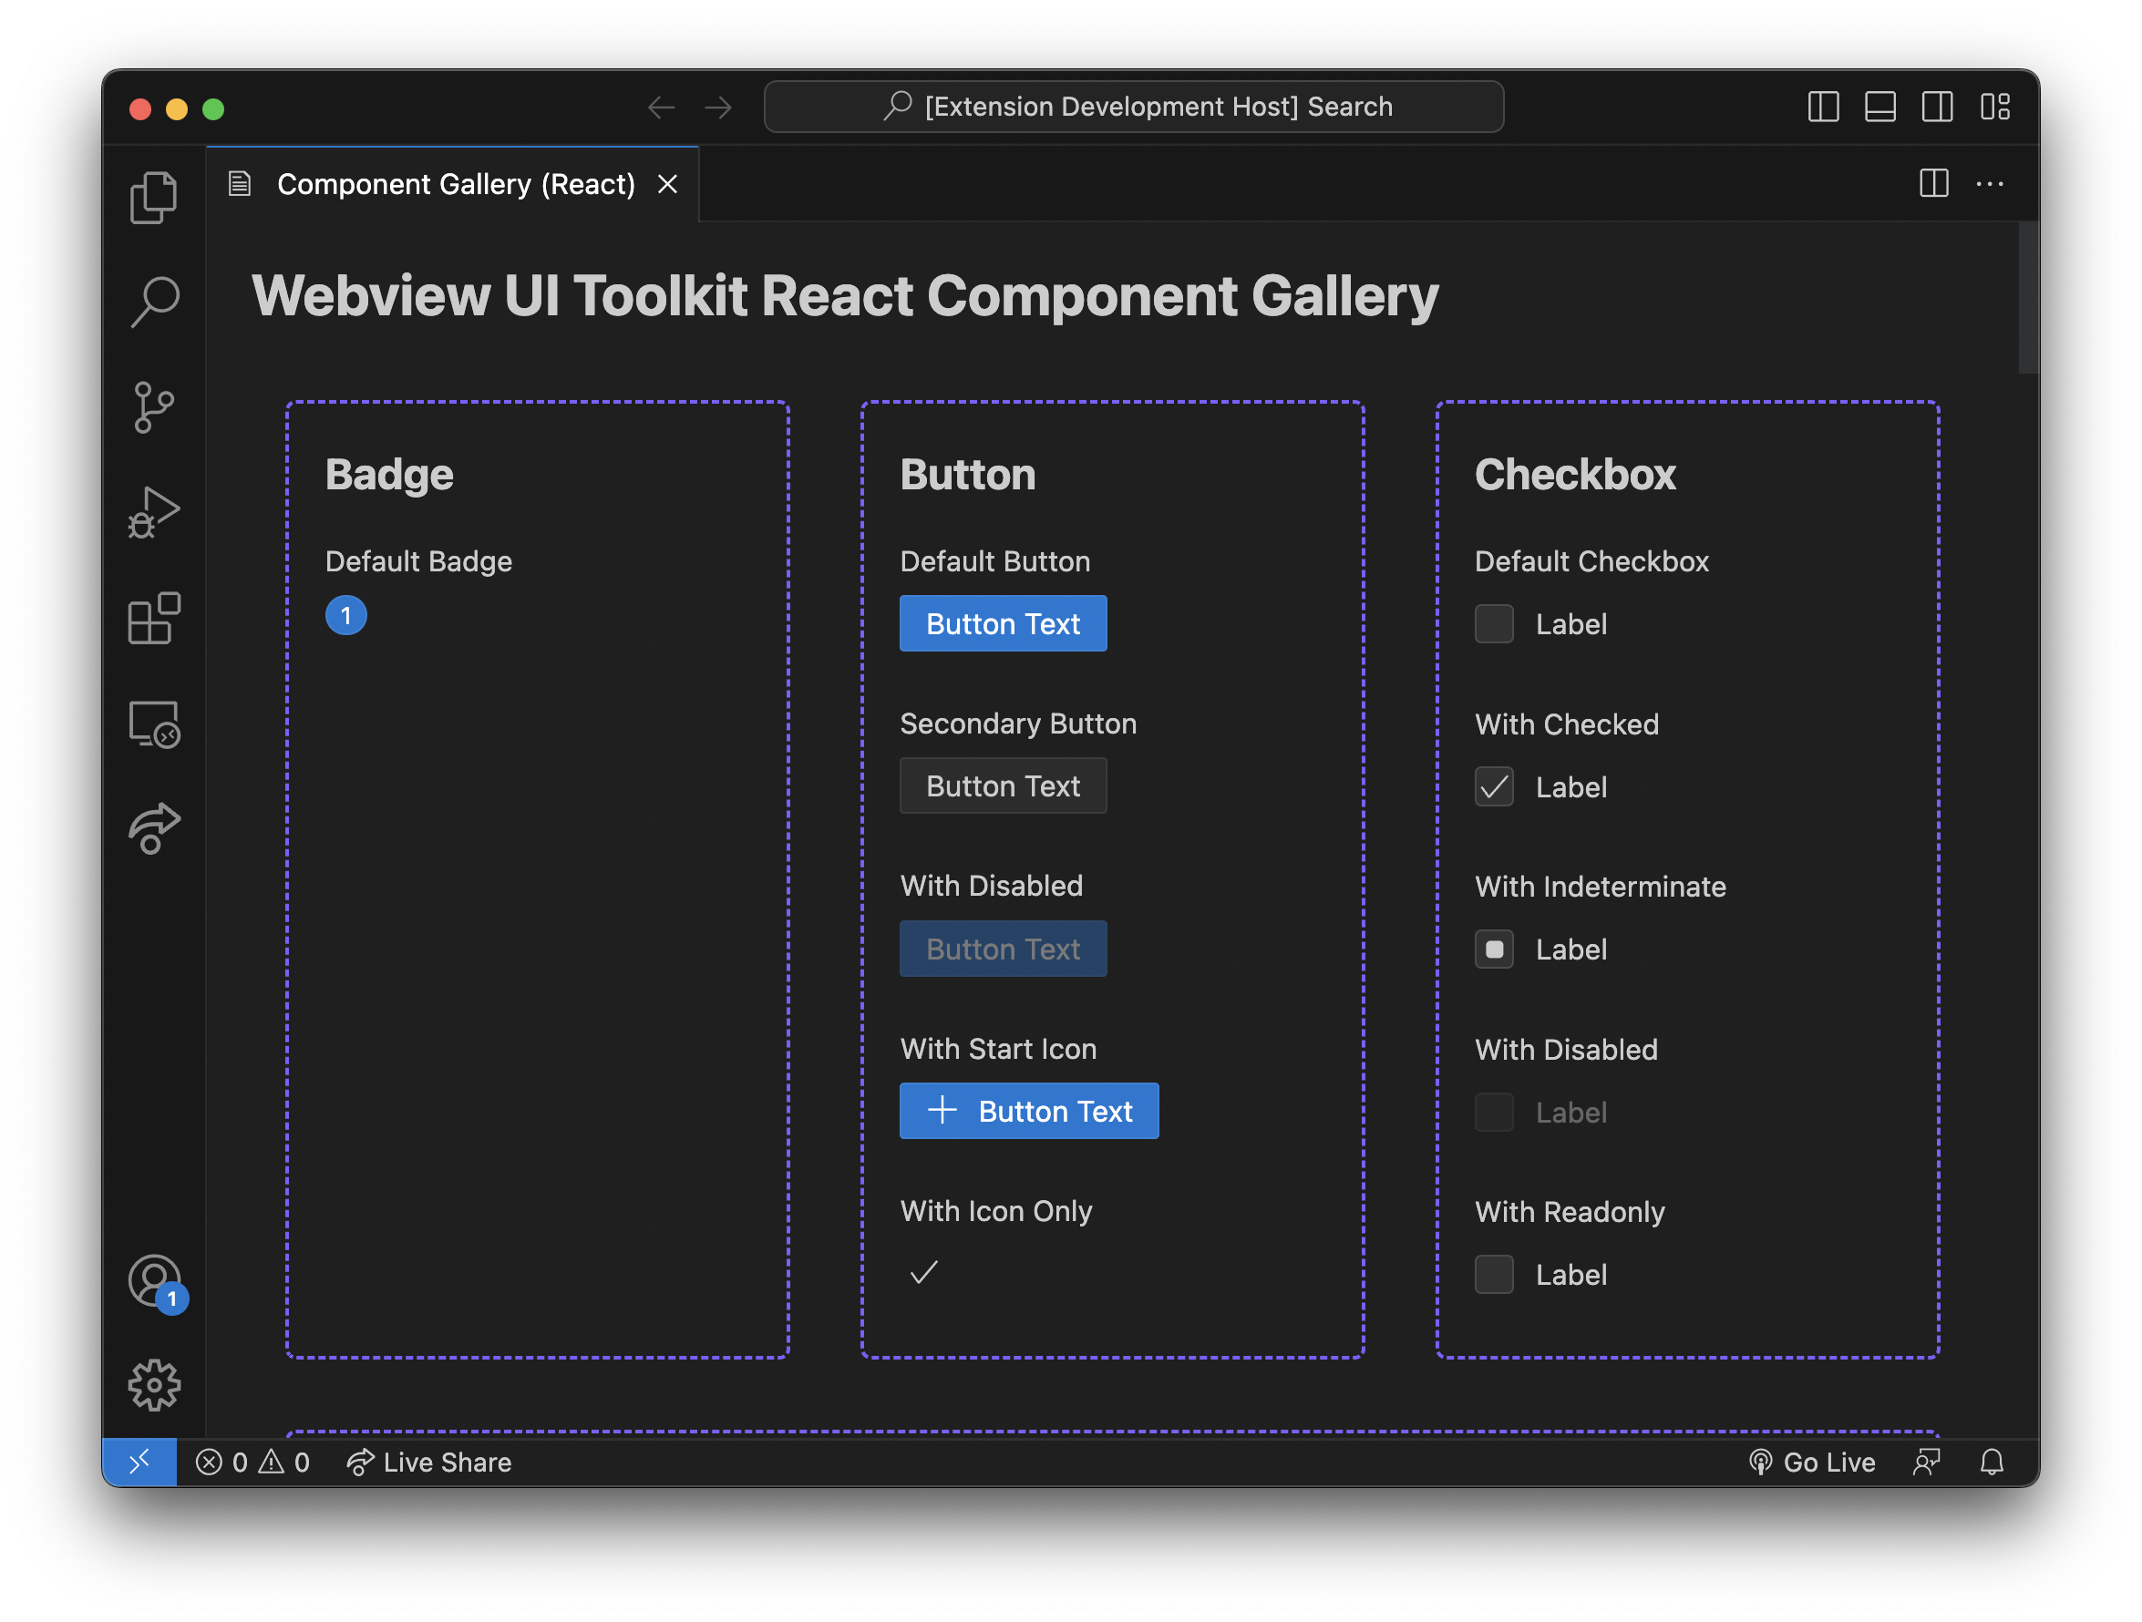Open the Settings gear icon

pos(155,1383)
